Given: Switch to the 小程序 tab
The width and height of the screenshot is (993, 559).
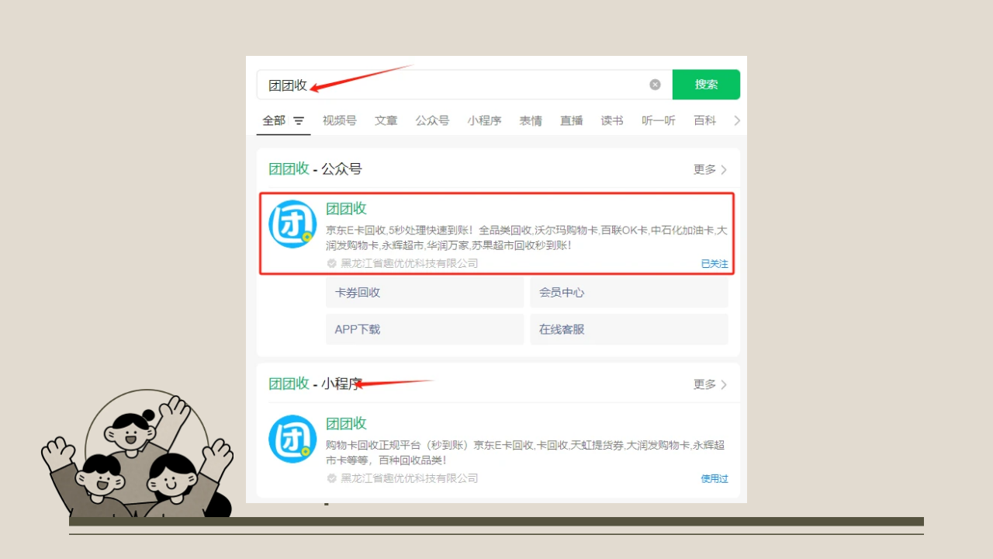Looking at the screenshot, I should 484,120.
